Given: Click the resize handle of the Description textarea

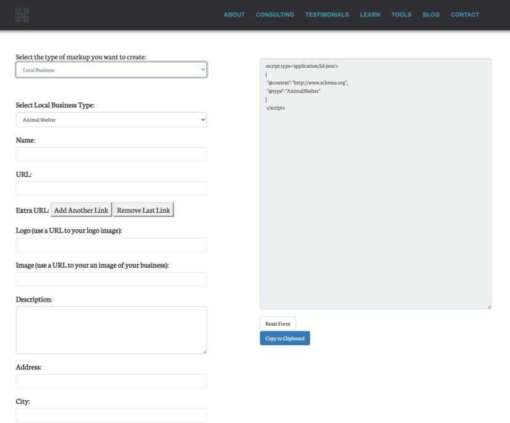Looking at the screenshot, I should tap(204, 351).
